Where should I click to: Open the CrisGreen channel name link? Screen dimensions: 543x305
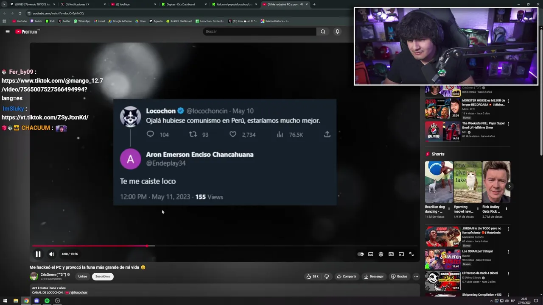[x=53, y=274]
